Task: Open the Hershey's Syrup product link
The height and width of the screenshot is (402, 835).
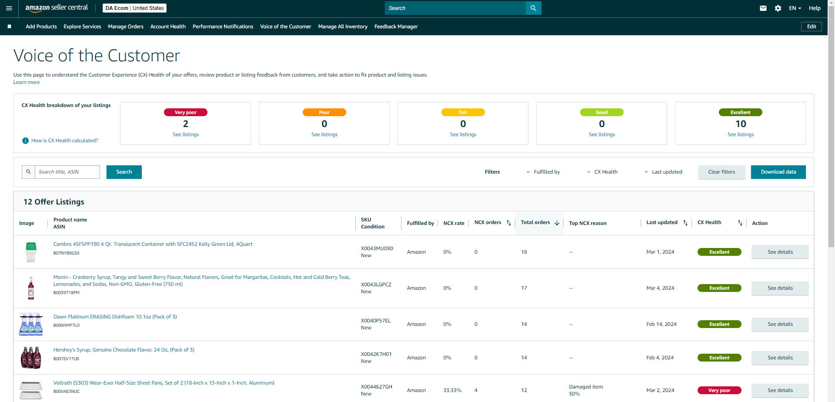Action: point(124,350)
